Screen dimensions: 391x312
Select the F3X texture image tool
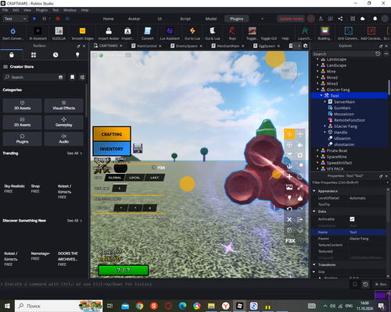[289, 187]
